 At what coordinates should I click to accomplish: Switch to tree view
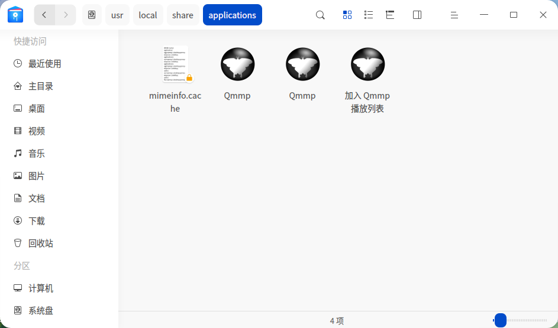click(390, 15)
